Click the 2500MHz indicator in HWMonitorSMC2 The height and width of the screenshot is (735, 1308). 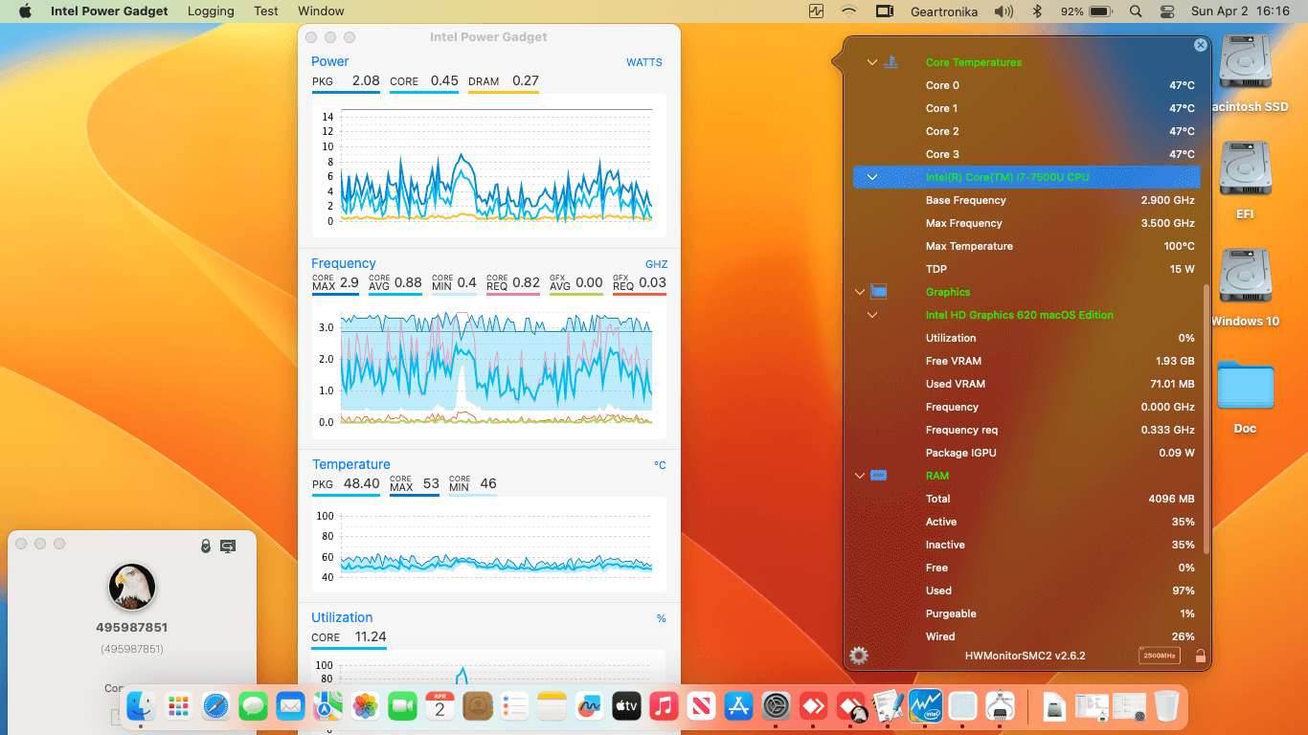[1159, 656]
